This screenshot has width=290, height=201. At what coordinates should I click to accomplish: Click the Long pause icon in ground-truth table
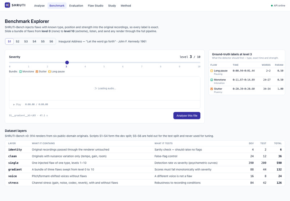[x=212, y=71]
